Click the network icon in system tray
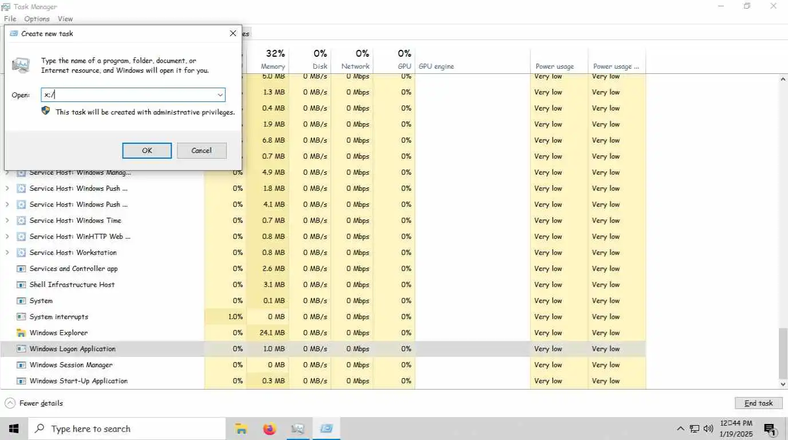This screenshot has height=440, width=788. pyautogui.click(x=695, y=429)
